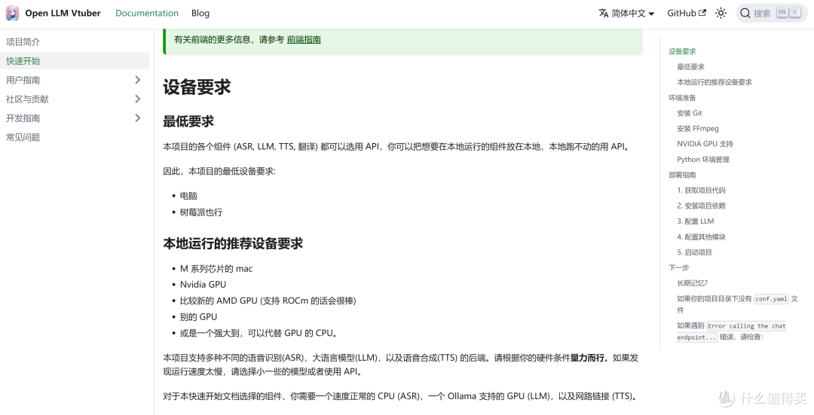Open 用户指南 sidebar category

pos(23,80)
